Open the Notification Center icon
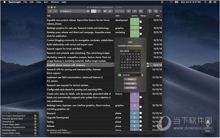Viewport: 220px width, 138px height. (215, 2)
